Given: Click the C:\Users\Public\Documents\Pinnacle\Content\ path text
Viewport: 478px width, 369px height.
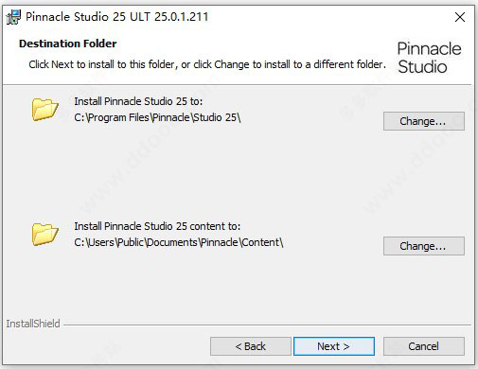Looking at the screenshot, I should click(x=179, y=242).
